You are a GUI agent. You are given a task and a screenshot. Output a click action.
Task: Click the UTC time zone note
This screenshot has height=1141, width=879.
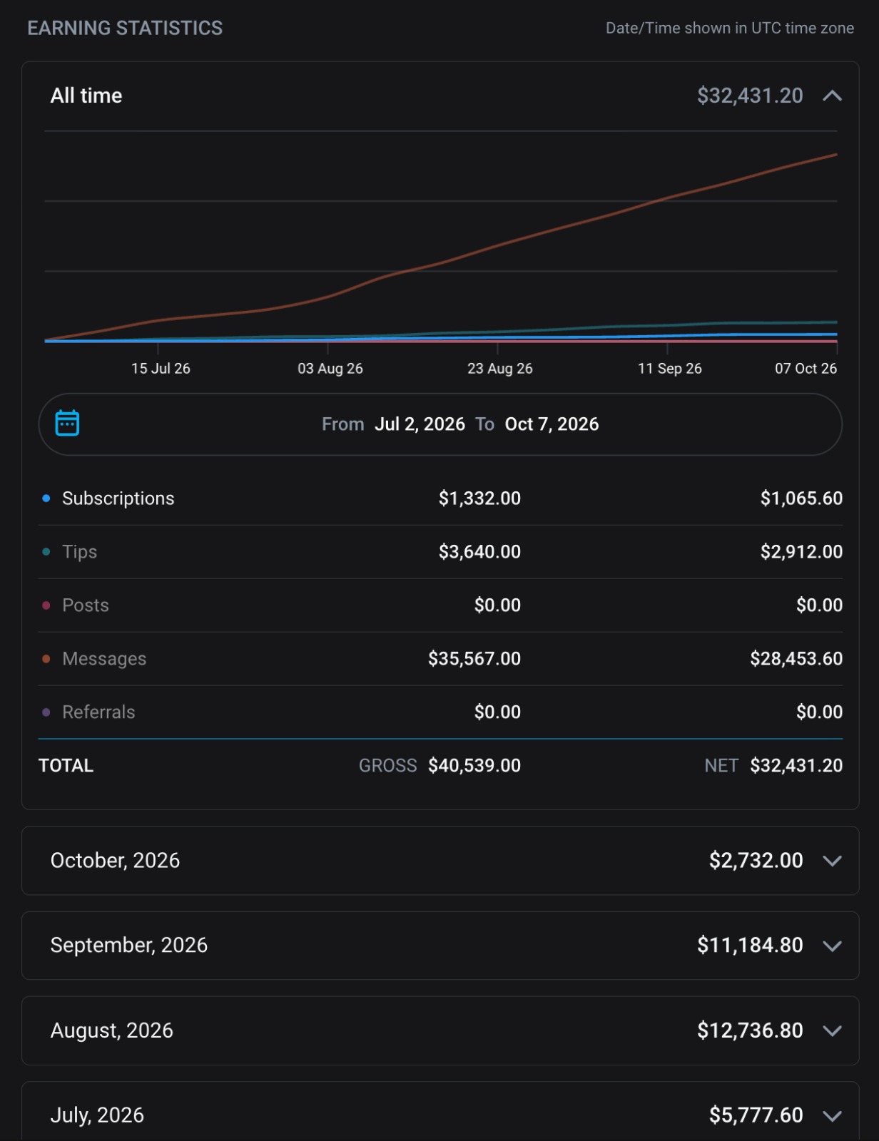tap(730, 29)
